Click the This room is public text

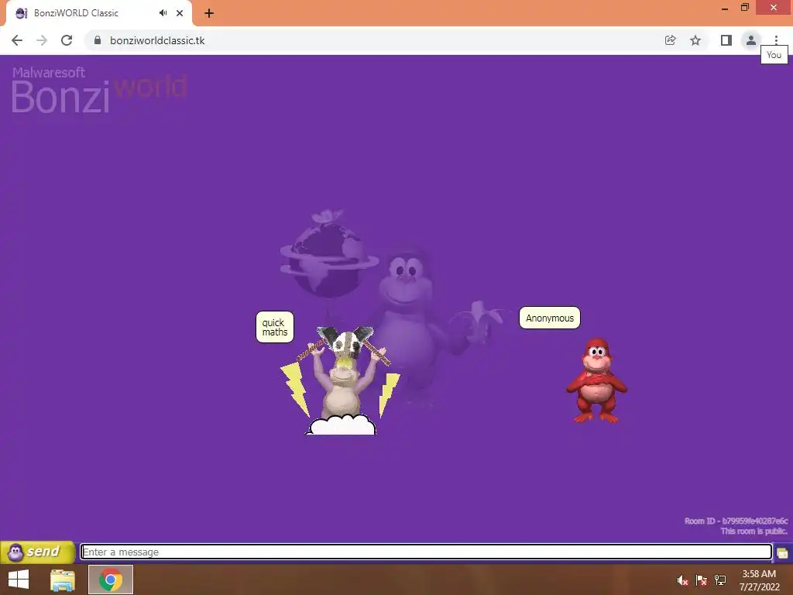click(x=754, y=531)
